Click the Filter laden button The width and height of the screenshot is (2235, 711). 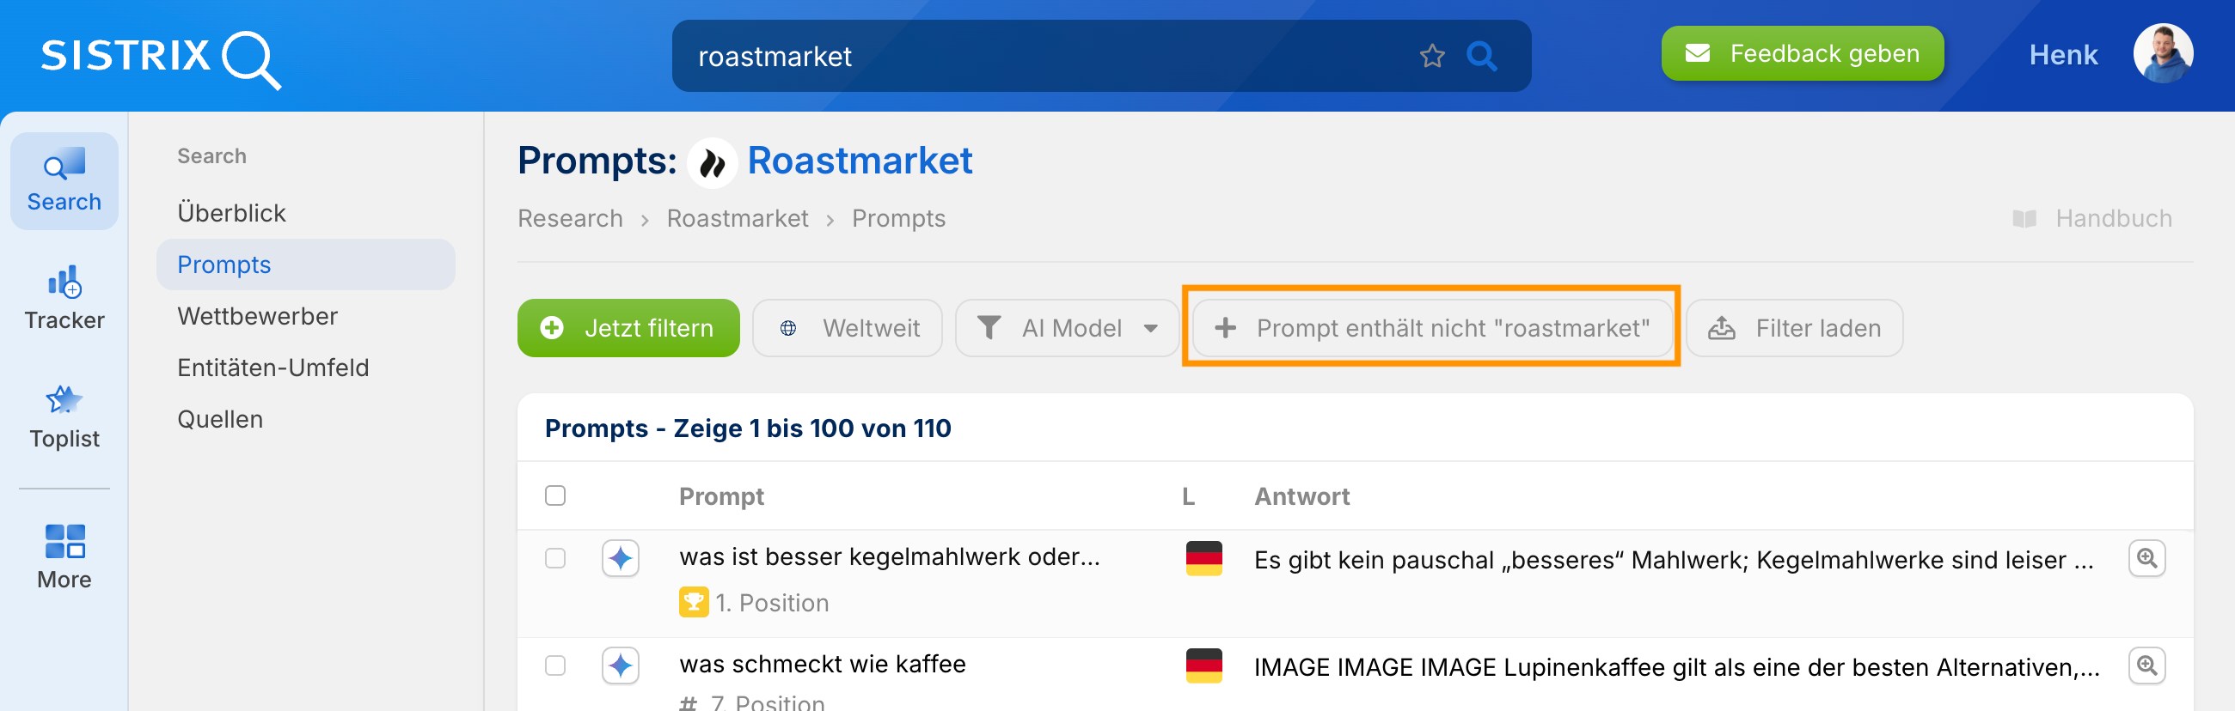pos(1794,329)
